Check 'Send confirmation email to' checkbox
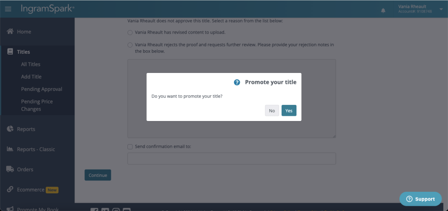Image resolution: width=448 pixels, height=211 pixels. [130, 147]
